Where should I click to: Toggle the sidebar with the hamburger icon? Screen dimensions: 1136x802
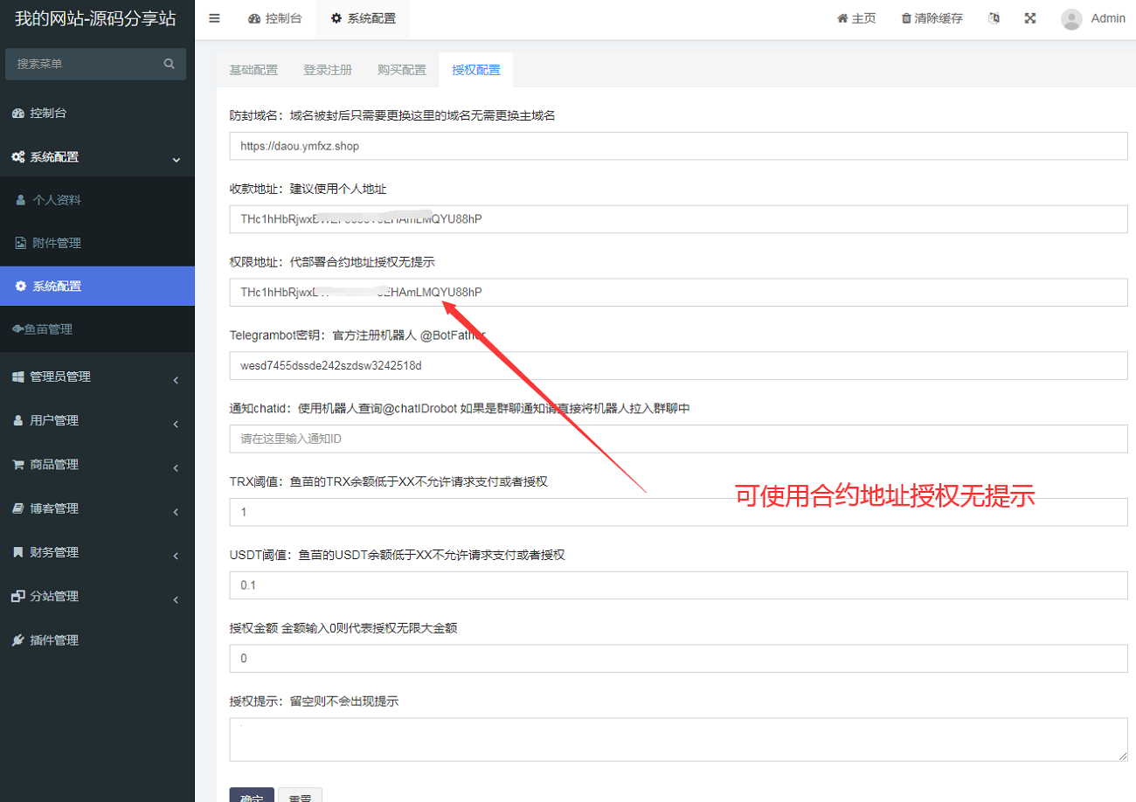tap(214, 18)
